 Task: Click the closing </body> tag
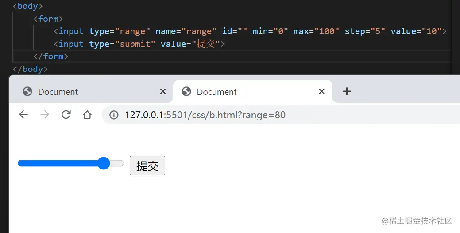30,69
